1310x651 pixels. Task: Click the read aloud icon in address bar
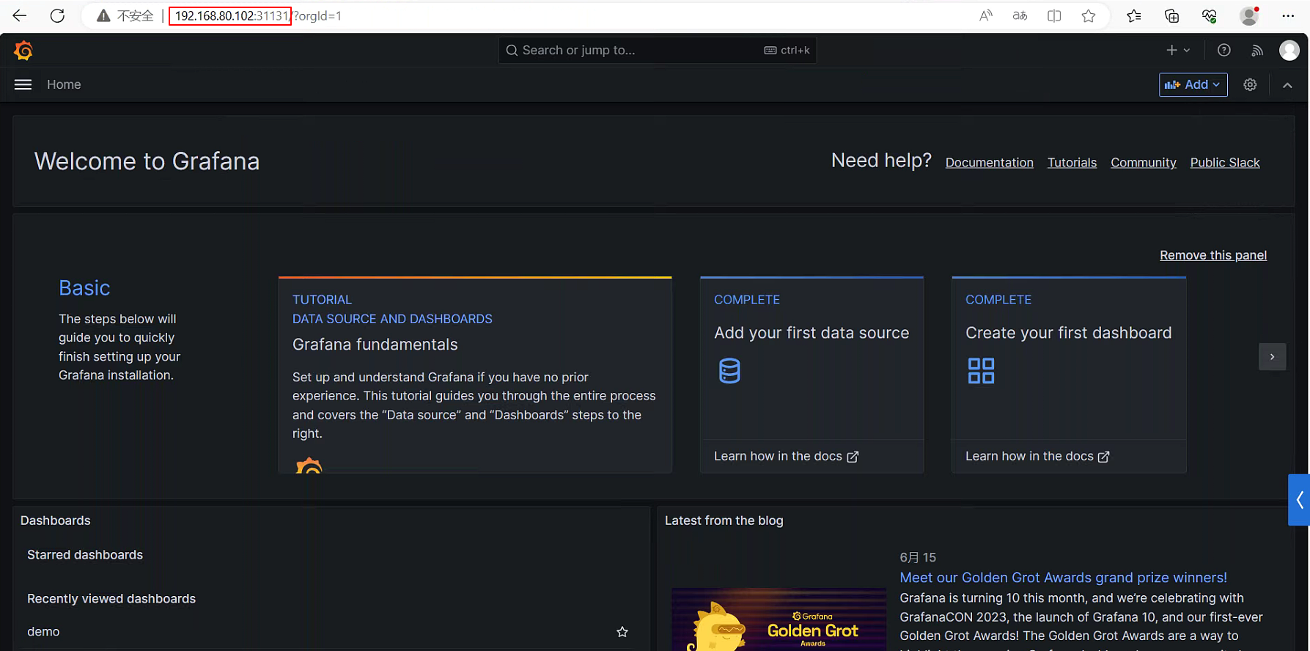986,15
